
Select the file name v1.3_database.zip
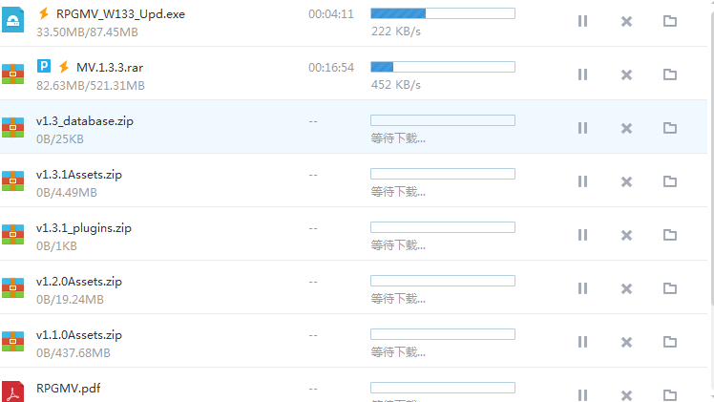pos(85,121)
